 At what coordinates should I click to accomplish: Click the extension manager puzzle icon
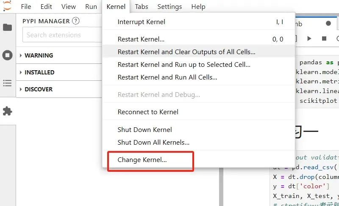(8, 111)
